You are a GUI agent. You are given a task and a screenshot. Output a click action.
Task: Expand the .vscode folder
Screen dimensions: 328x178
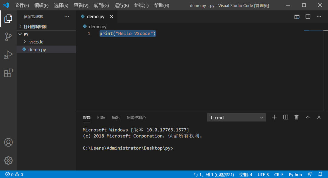coord(46,42)
